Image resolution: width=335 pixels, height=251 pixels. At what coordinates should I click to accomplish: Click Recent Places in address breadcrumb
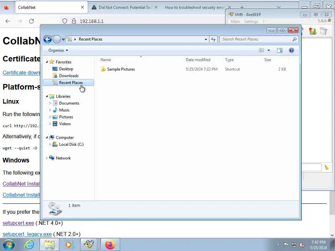click(91, 39)
